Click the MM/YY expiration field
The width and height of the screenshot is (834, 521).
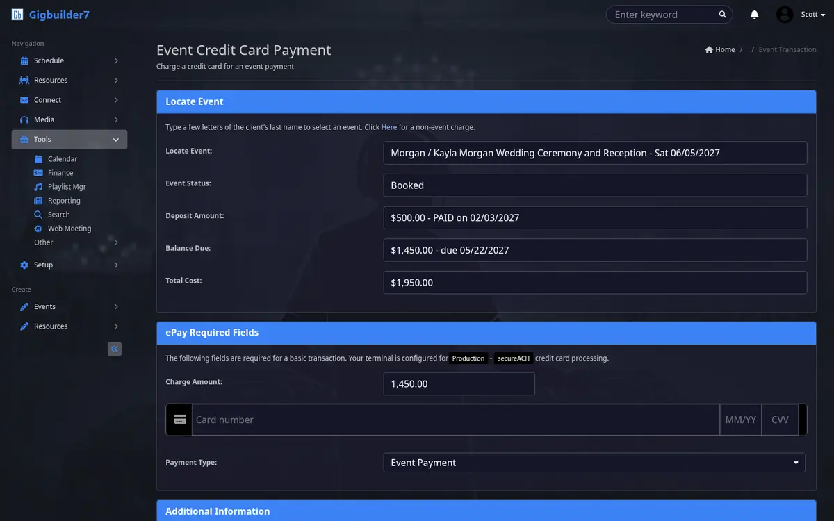[741, 420]
